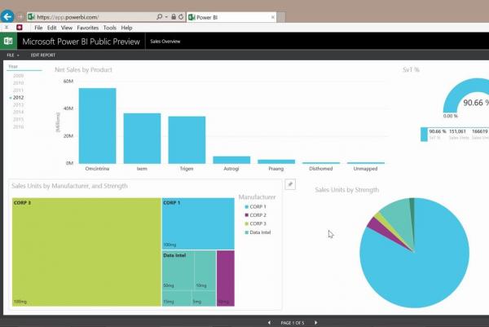This screenshot has height=327, width=489.
Task: Open the address bar search dropdown arrow
Action: click(x=165, y=16)
